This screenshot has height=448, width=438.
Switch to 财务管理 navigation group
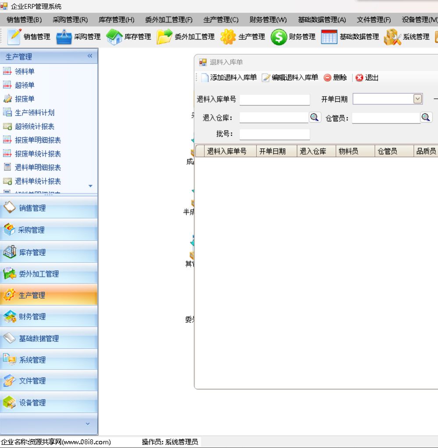point(49,316)
